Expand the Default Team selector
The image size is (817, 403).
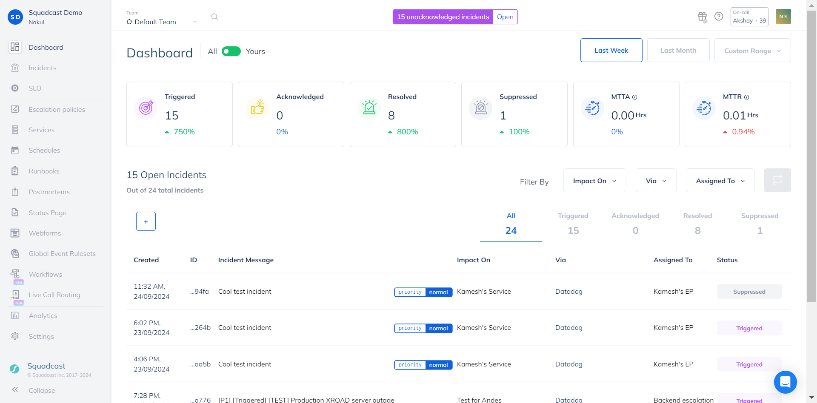pos(162,22)
